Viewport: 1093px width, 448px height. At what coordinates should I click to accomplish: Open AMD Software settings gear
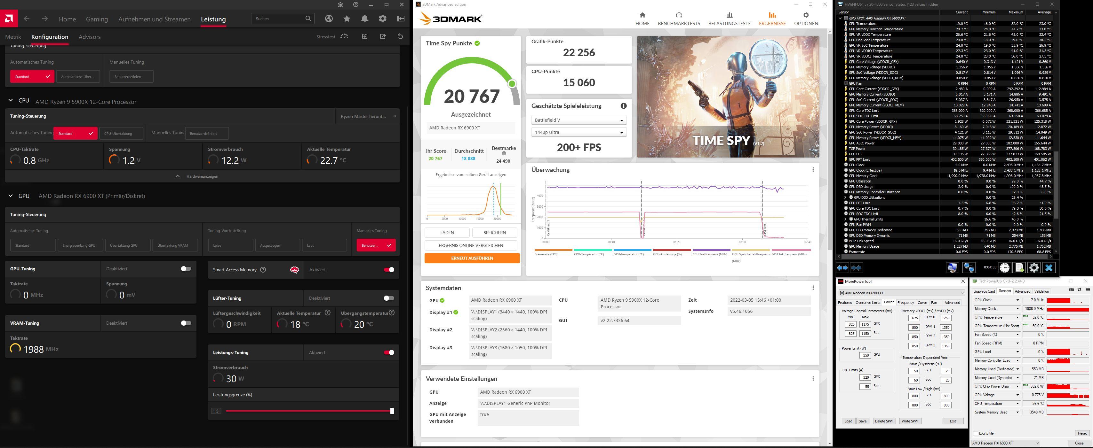(382, 19)
